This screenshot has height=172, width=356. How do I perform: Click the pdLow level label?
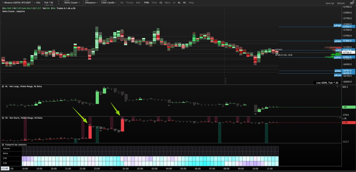point(338,75)
